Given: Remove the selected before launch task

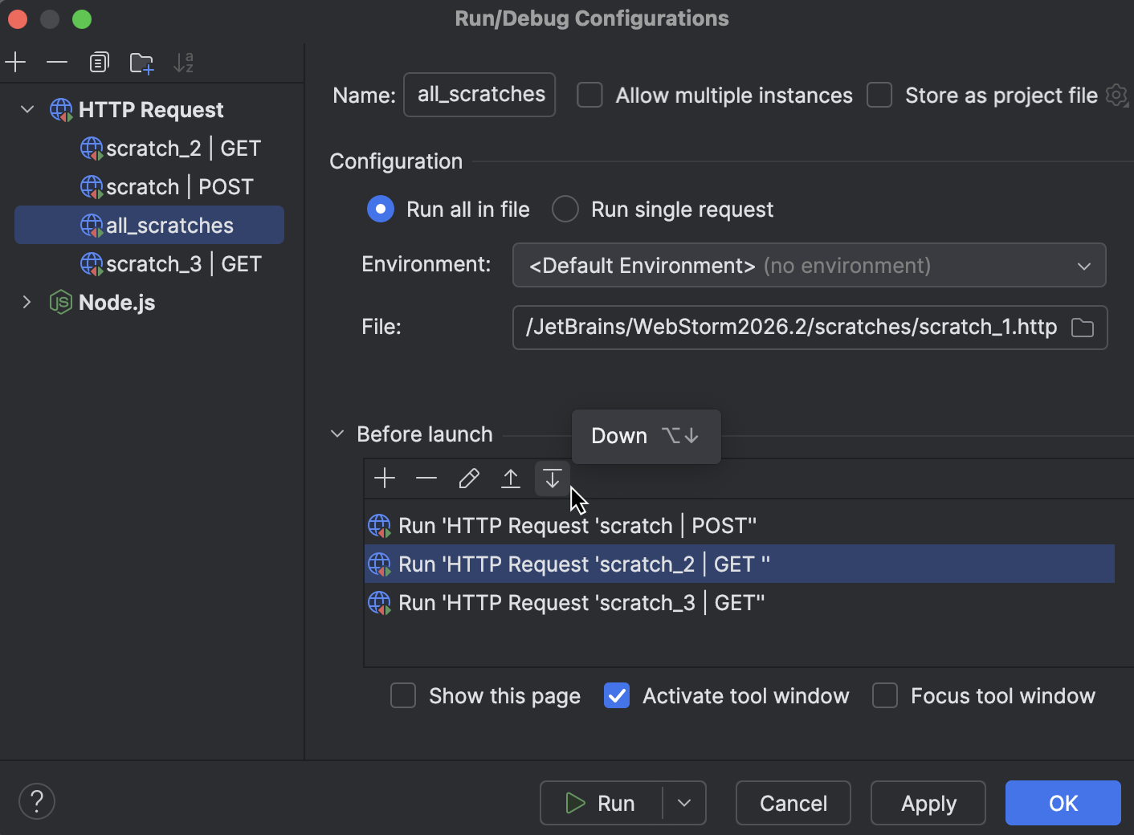Looking at the screenshot, I should tap(426, 479).
